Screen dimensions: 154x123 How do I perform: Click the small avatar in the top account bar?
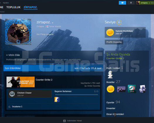coord(138,3)
